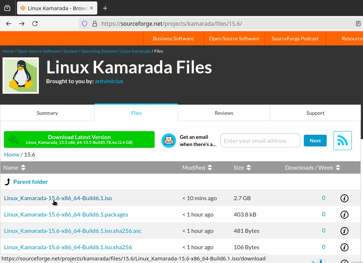
Task: Click download count for Build6.1.iso.sha256
Action: tap(323, 247)
